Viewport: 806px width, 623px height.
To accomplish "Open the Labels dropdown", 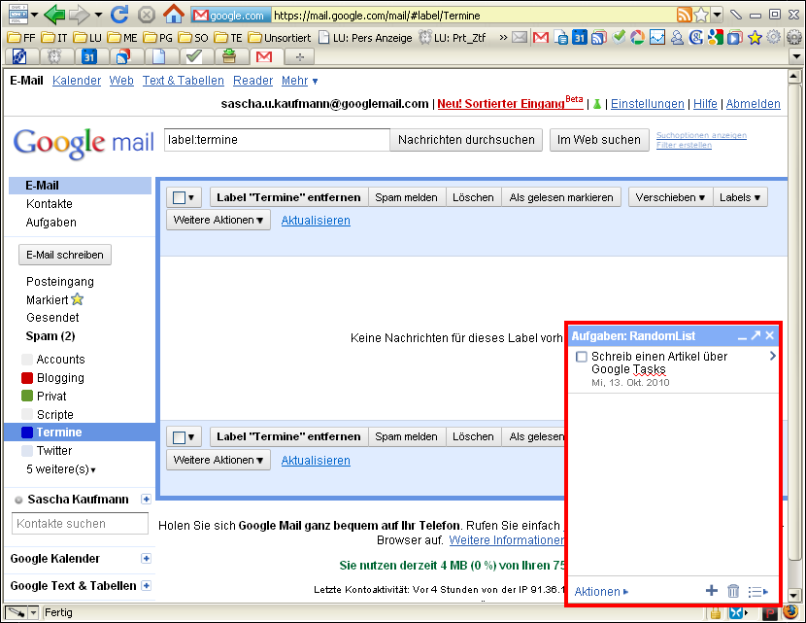I will pos(740,197).
